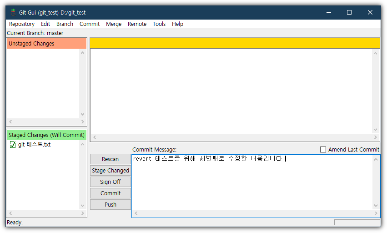
Task: Click up arrow of Unstaged Changes scrollbar
Action: coord(83,53)
